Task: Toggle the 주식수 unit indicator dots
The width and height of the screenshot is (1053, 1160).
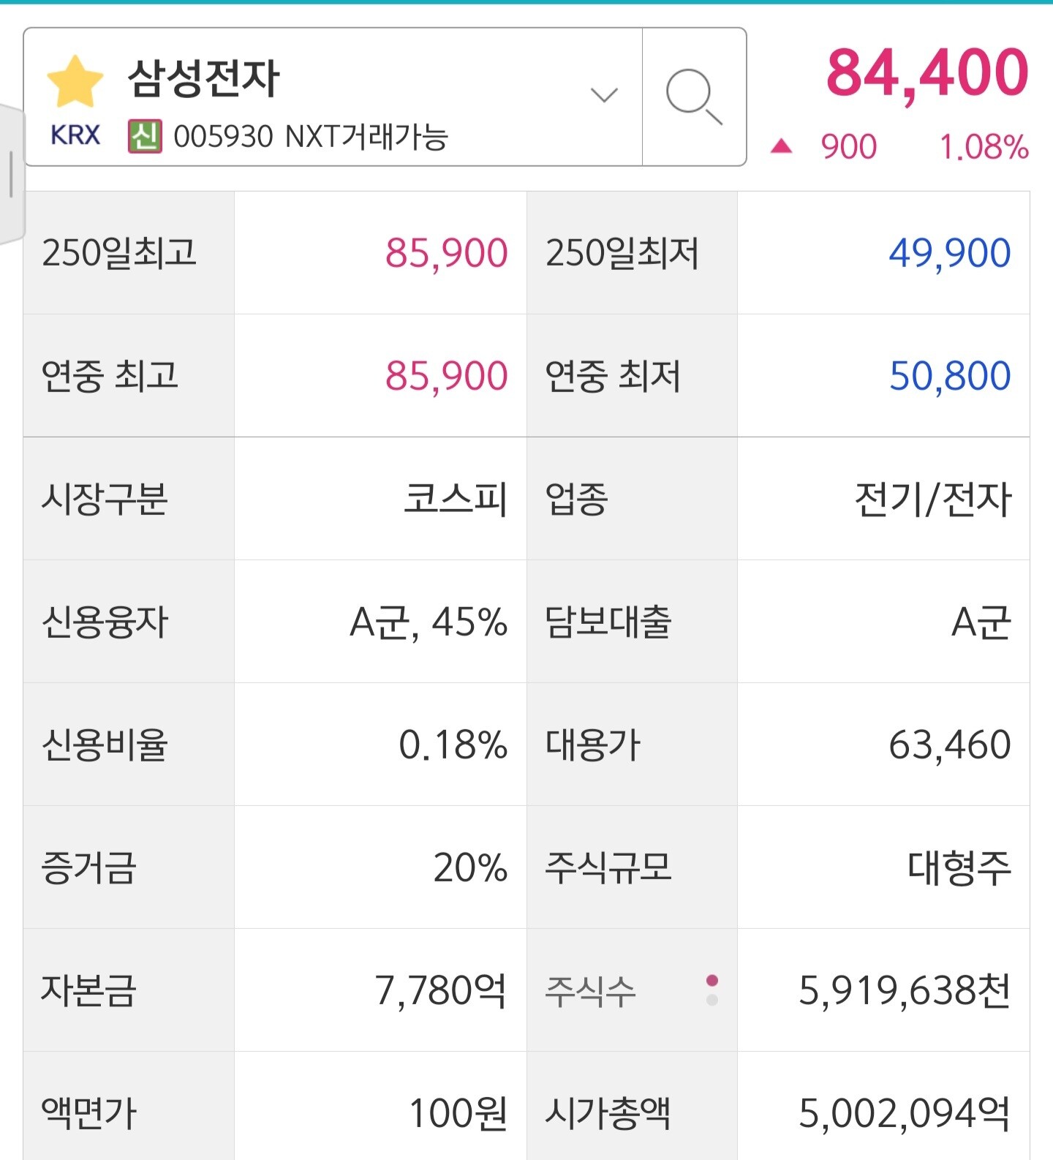Action: point(712,990)
